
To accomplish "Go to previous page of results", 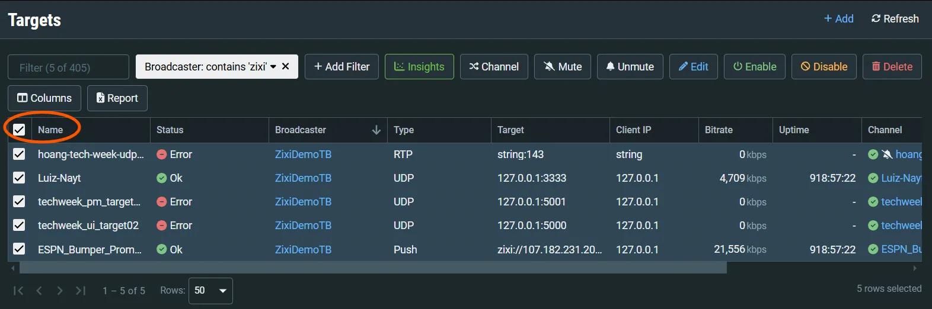I will point(39,291).
